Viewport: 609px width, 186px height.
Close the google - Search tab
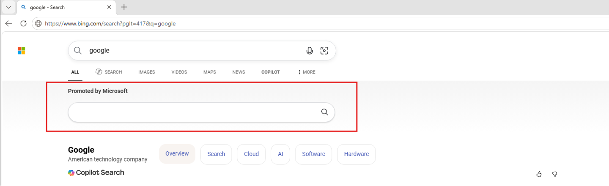click(x=109, y=7)
